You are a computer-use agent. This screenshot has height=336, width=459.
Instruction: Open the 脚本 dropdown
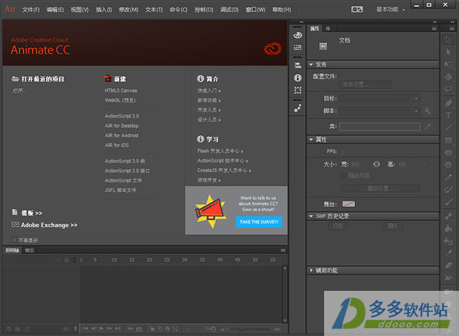(380, 111)
